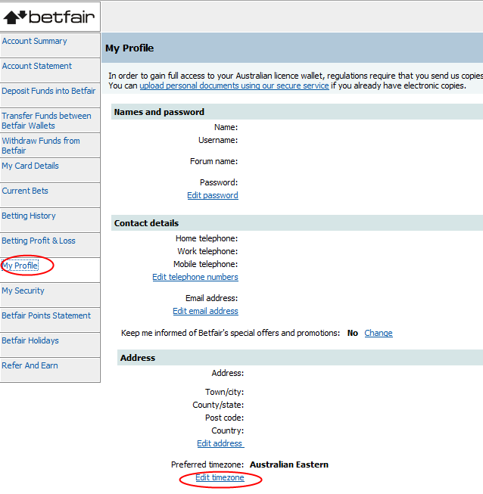Click the Username: label
This screenshot has width=483, height=494.
(x=218, y=140)
